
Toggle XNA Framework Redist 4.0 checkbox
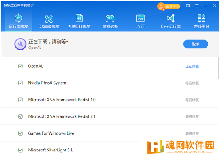[x=21, y=100]
